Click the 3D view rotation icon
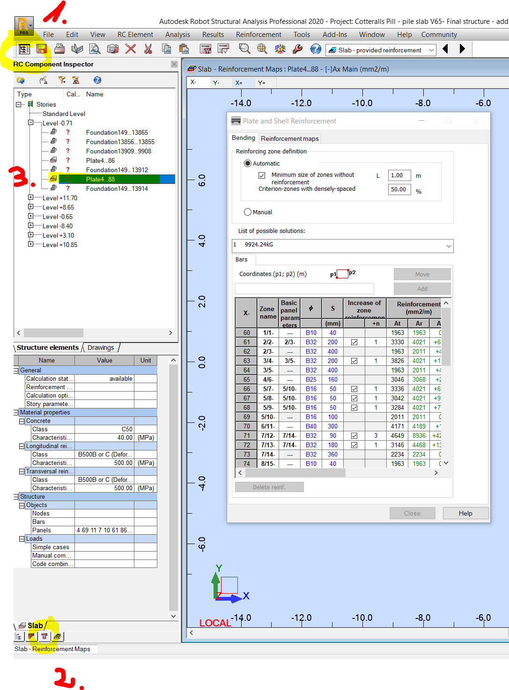Viewport: 509px width, 690px height. click(x=280, y=49)
